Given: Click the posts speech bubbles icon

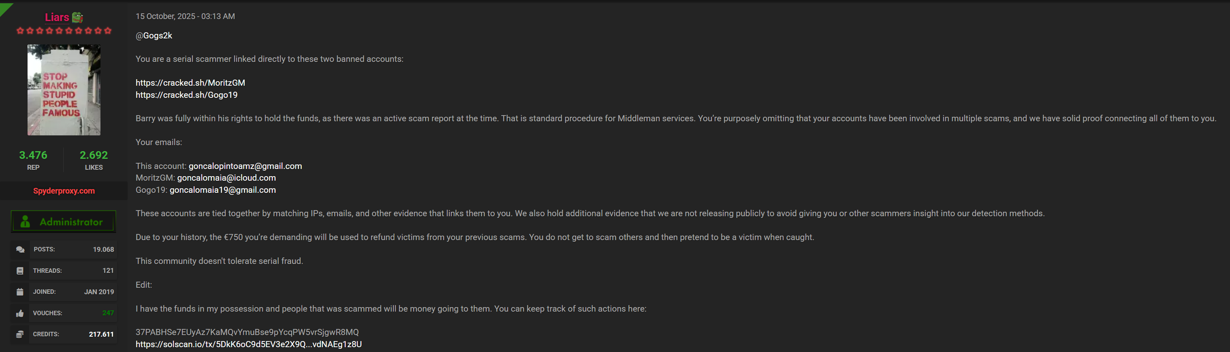Looking at the screenshot, I should pos(20,250).
